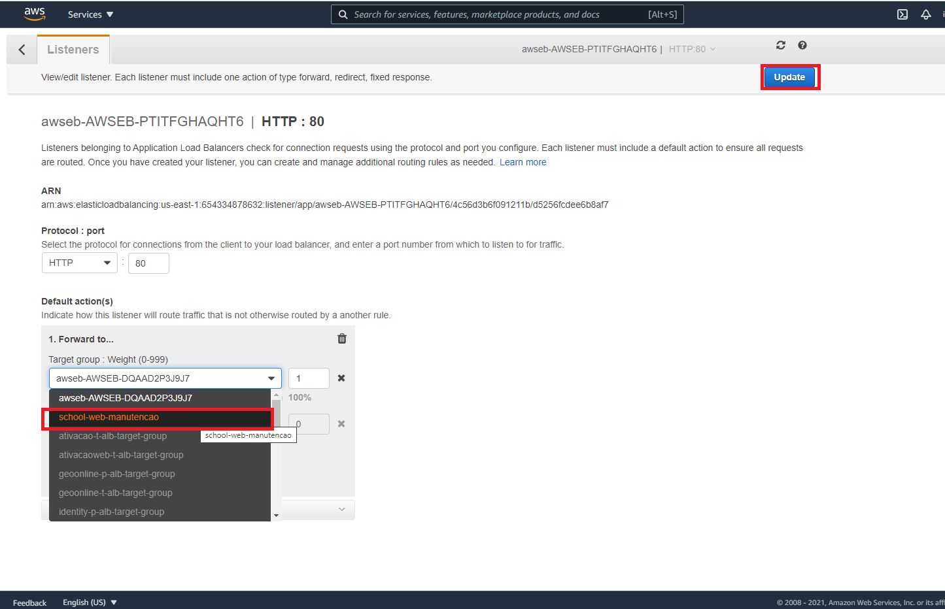945x609 pixels.
Task: Open the notifications bell icon
Action: click(x=925, y=14)
